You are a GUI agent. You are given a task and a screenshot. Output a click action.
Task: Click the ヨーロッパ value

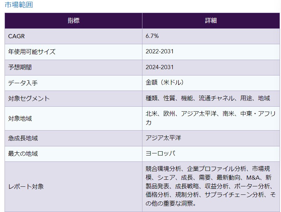pyautogui.click(x=160, y=153)
